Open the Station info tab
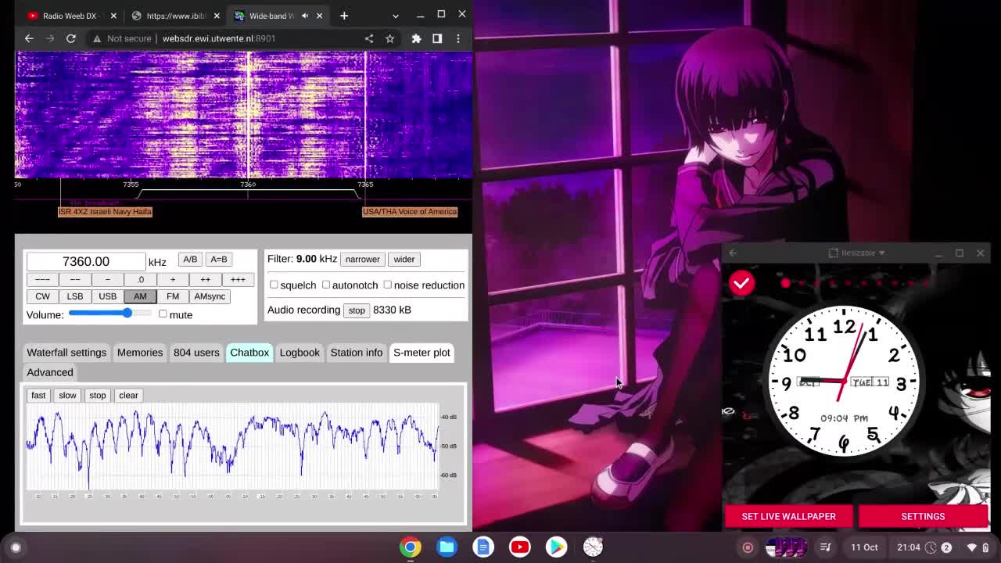This screenshot has height=563, width=1001. (357, 353)
